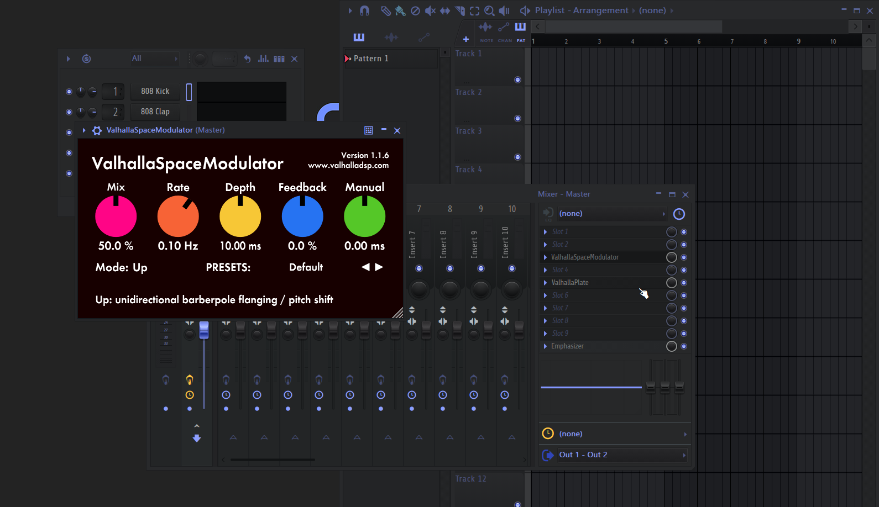Open the latency compensation (none) selector
This screenshot has width=879, height=507.
coord(622,434)
